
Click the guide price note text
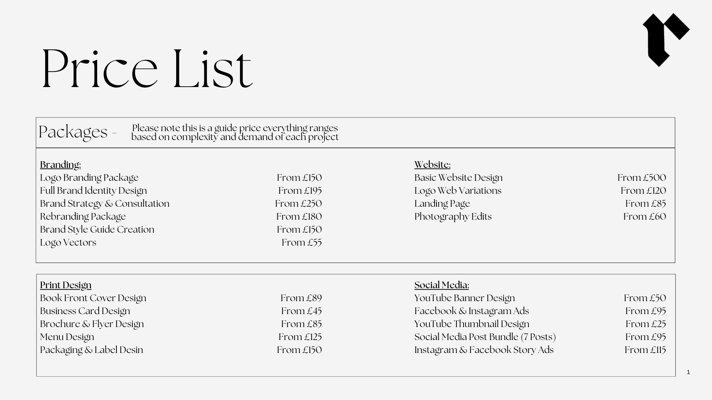point(235,133)
